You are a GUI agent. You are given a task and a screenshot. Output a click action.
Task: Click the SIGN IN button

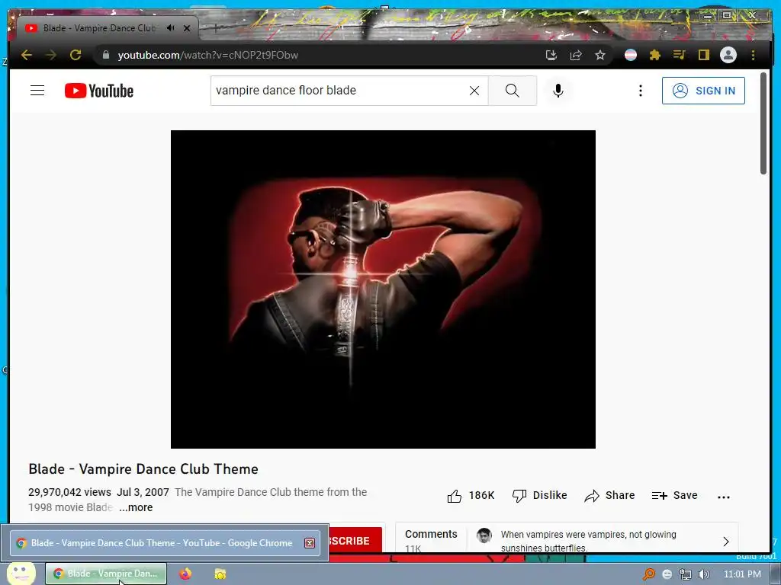703,91
